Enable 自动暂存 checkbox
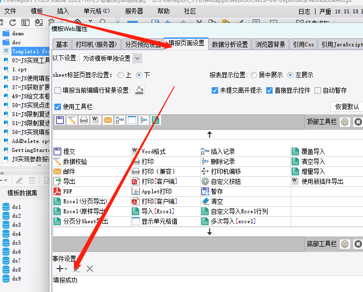This screenshot has height=292, width=363. tap(318, 90)
